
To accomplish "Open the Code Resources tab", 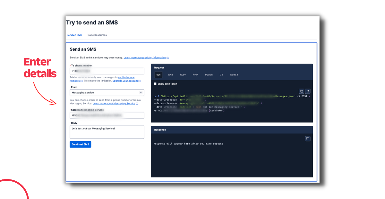I will point(97,35).
